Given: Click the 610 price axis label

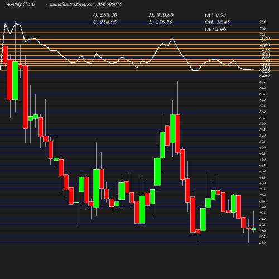Looking at the screenshot, I should [x=262, y=100].
